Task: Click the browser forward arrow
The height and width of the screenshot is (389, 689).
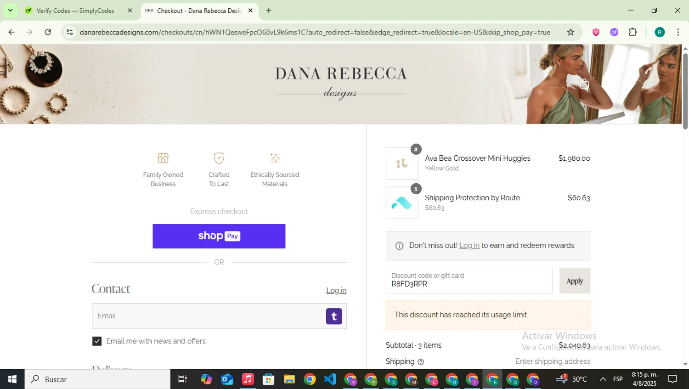Action: coord(29,32)
